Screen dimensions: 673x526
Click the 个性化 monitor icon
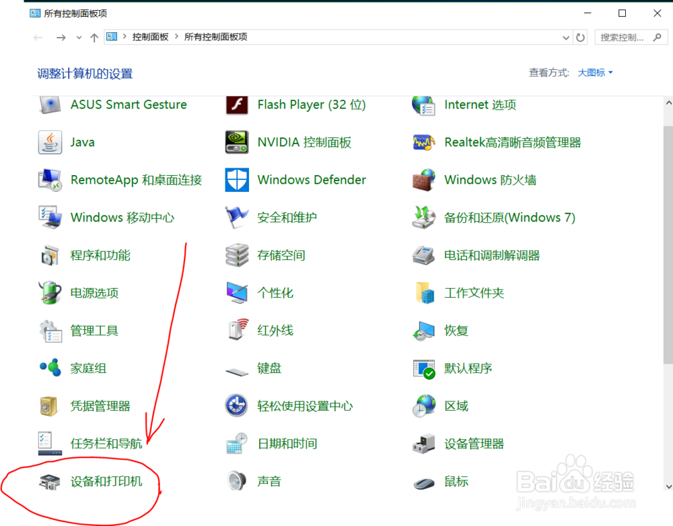[x=237, y=292]
